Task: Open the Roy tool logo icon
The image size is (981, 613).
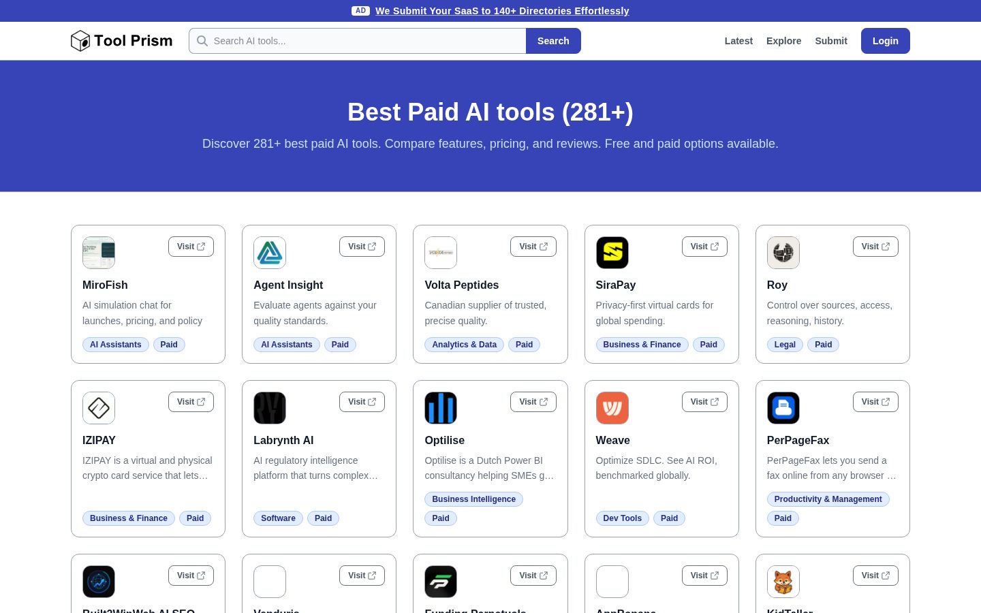Action: point(783,253)
